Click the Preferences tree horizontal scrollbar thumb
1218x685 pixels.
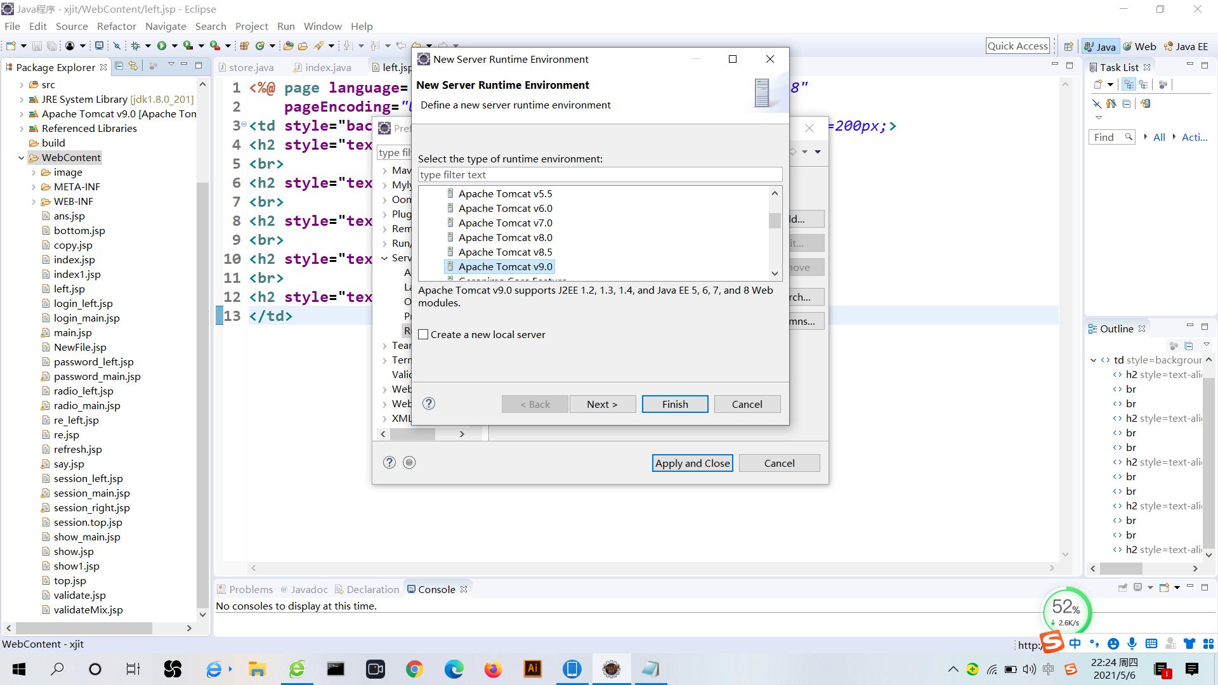click(x=413, y=434)
